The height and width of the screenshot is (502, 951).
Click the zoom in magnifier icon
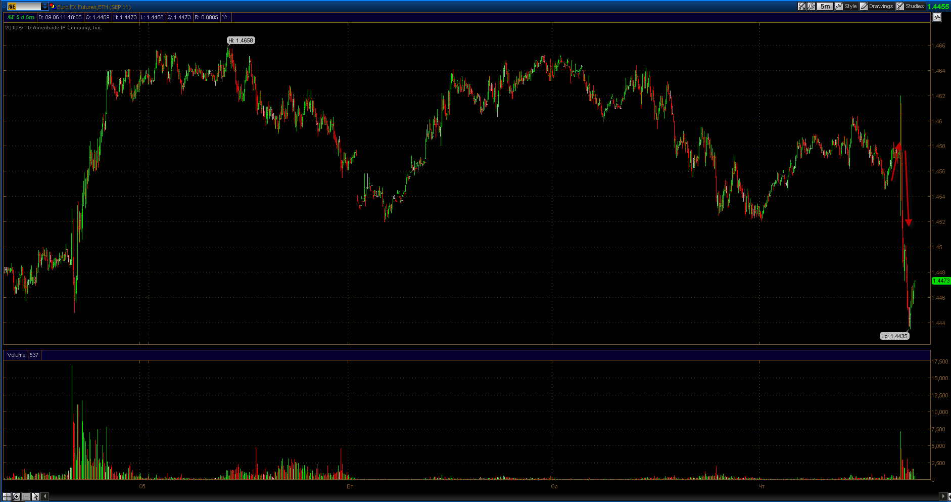(16, 496)
